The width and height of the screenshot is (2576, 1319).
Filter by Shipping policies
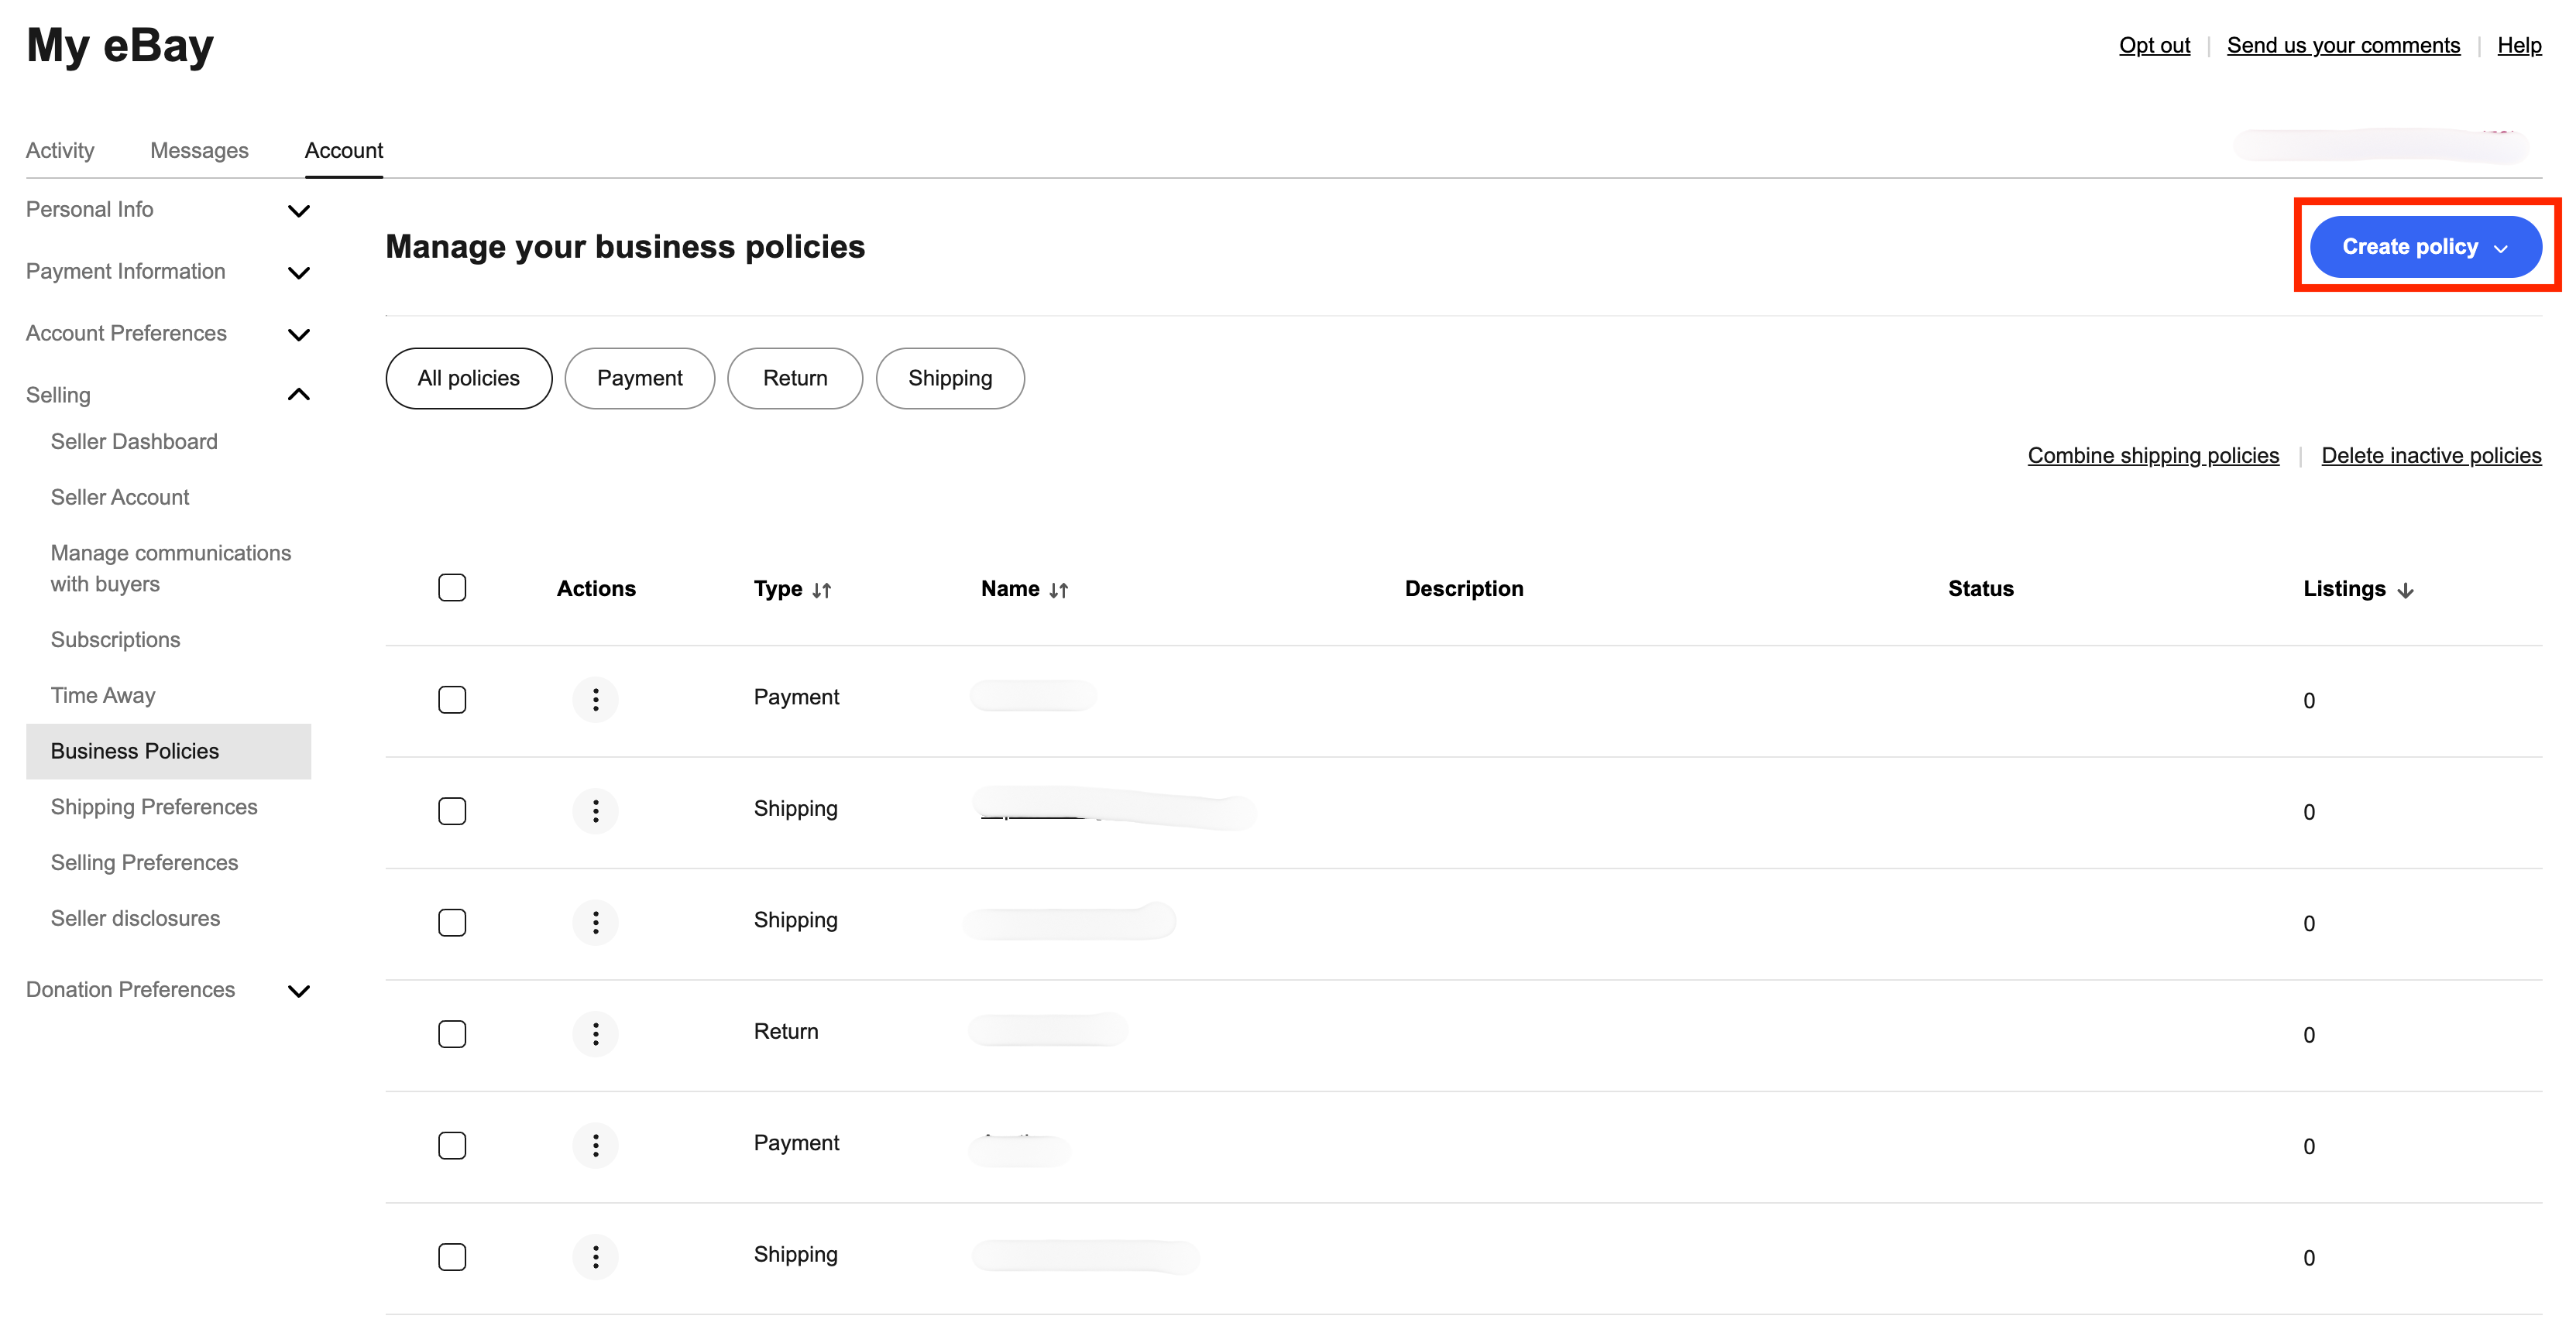coord(950,379)
